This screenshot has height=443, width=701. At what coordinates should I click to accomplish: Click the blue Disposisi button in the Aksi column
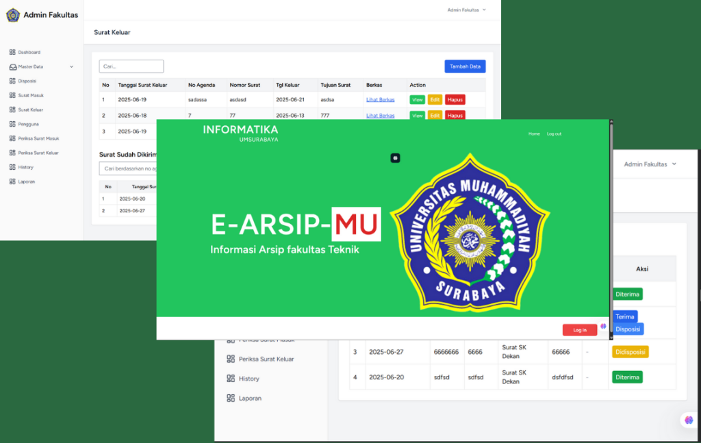coord(628,329)
